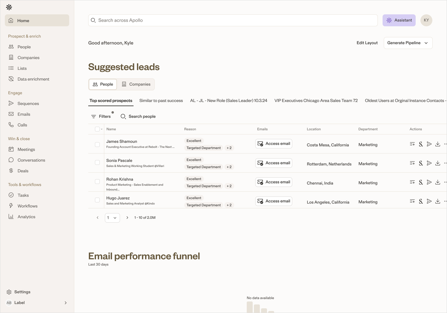Add James Shamoun to a list
The image size is (447, 313).
coord(412,144)
